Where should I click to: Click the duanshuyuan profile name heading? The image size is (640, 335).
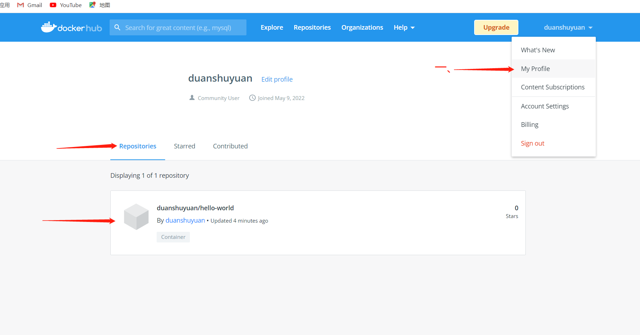point(220,78)
